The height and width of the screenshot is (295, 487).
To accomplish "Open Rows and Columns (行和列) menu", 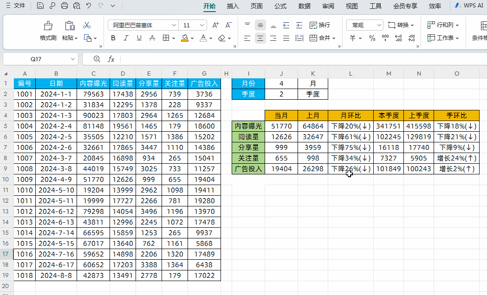I will [443, 25].
